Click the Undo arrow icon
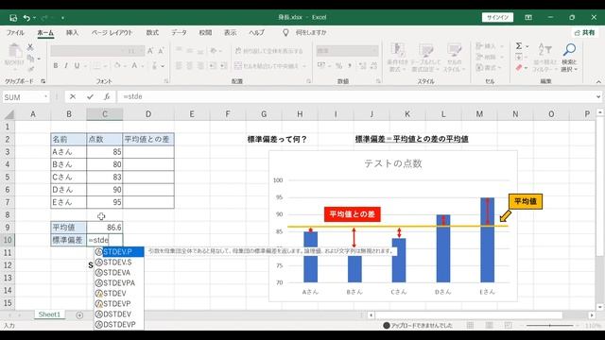605x340 pixels. (x=26, y=18)
